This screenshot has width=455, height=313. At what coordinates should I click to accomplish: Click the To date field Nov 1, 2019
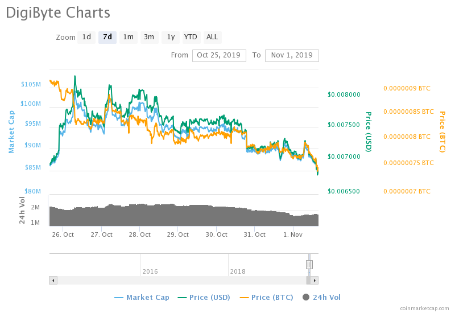[x=292, y=55]
